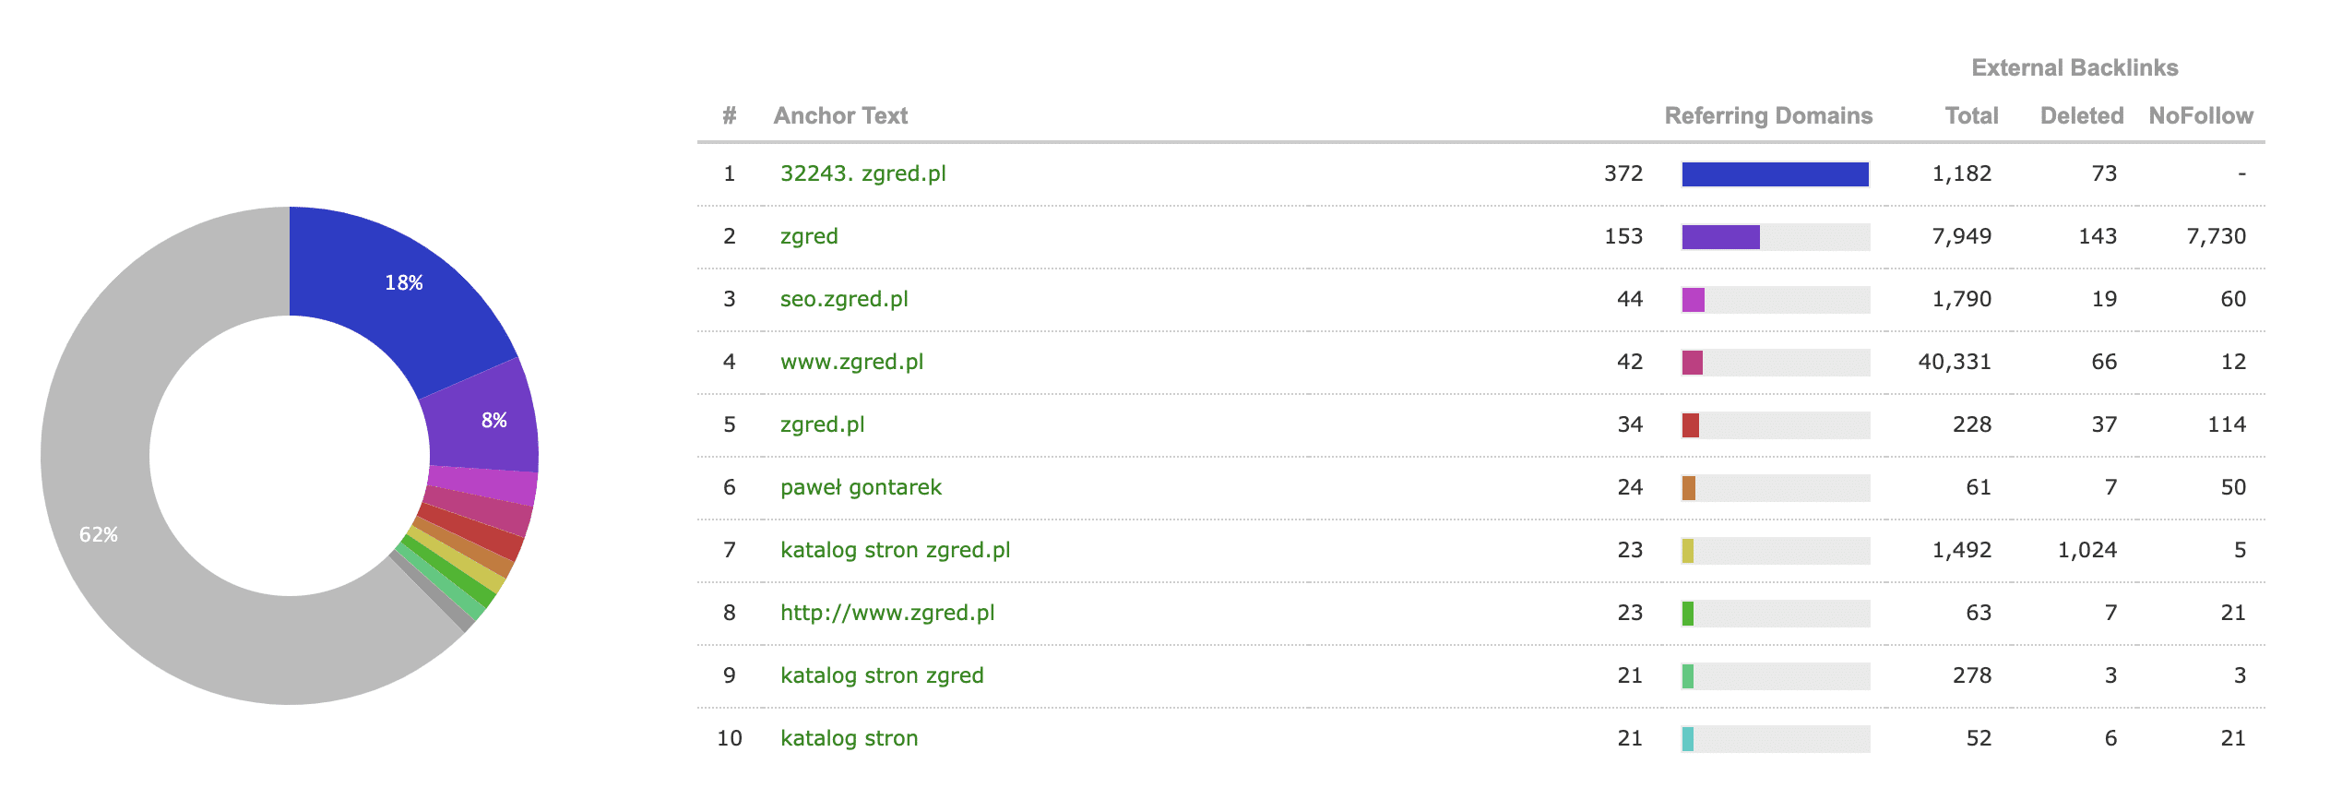Click the purple bar in the zgred row
This screenshot has height=788, width=2330.
pyautogui.click(x=1720, y=237)
